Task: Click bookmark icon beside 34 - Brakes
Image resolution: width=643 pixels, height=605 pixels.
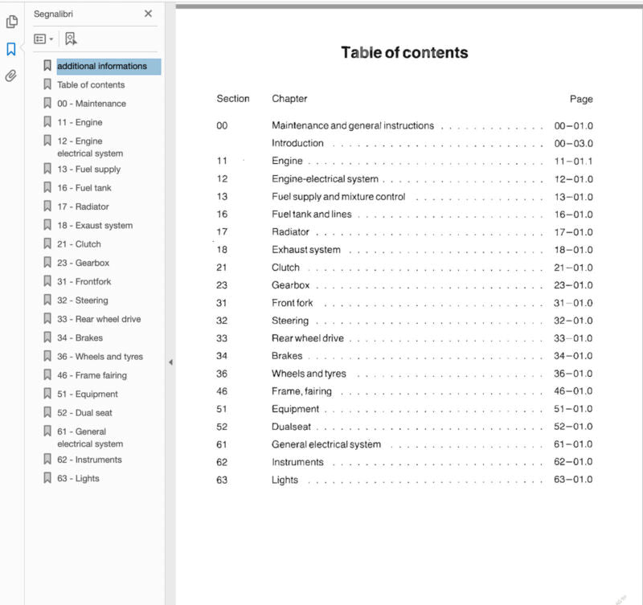Action: pyautogui.click(x=47, y=337)
